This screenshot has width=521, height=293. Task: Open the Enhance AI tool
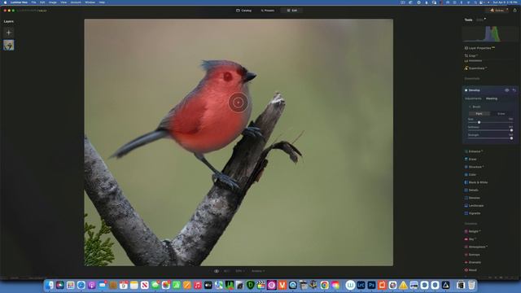474,151
